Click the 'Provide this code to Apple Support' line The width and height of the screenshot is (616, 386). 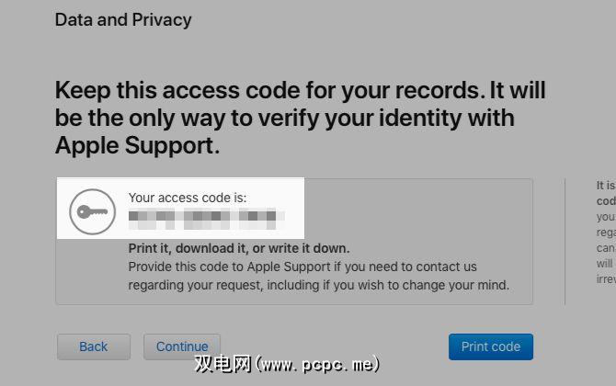pyautogui.click(x=302, y=267)
